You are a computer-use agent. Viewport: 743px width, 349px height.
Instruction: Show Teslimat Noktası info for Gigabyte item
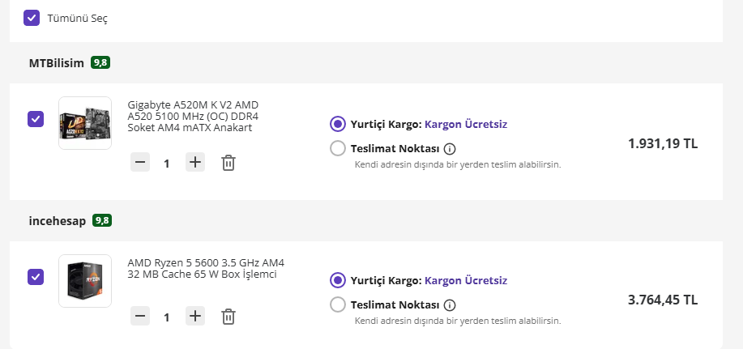(x=450, y=149)
